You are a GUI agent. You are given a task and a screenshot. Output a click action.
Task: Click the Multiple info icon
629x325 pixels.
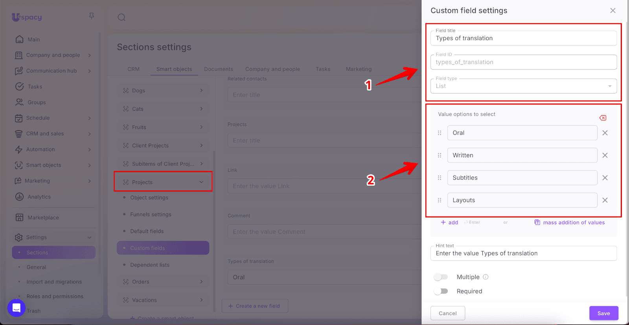coord(486,277)
